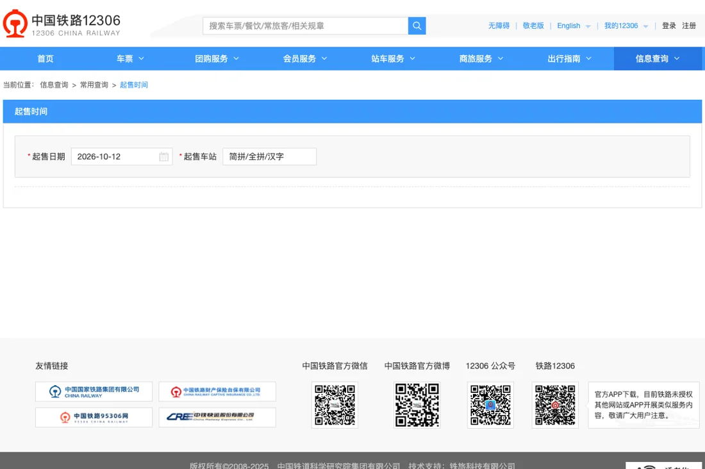The height and width of the screenshot is (469, 705).
Task: Open the 中国铁路财产保险自保有限公司 link banner
Action: 217,392
